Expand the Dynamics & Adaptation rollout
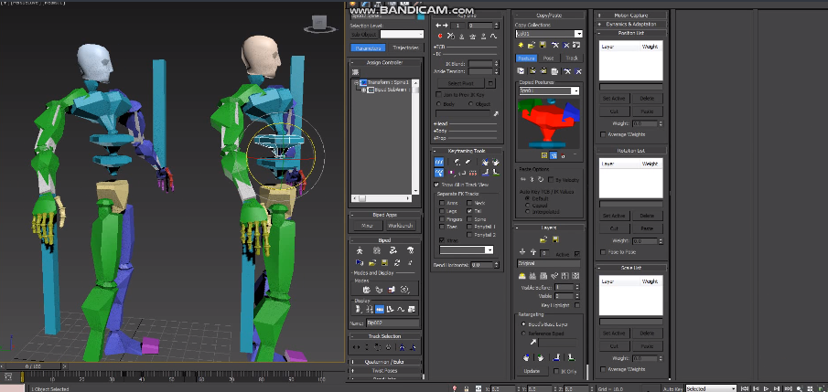The width and height of the screenshot is (828, 392). [631, 25]
